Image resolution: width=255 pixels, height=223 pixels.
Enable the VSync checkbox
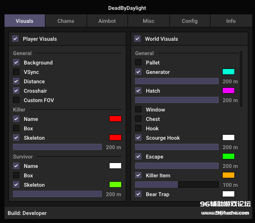[16, 72]
